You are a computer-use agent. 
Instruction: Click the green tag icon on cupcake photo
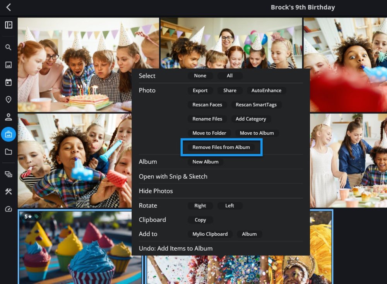tap(36, 216)
